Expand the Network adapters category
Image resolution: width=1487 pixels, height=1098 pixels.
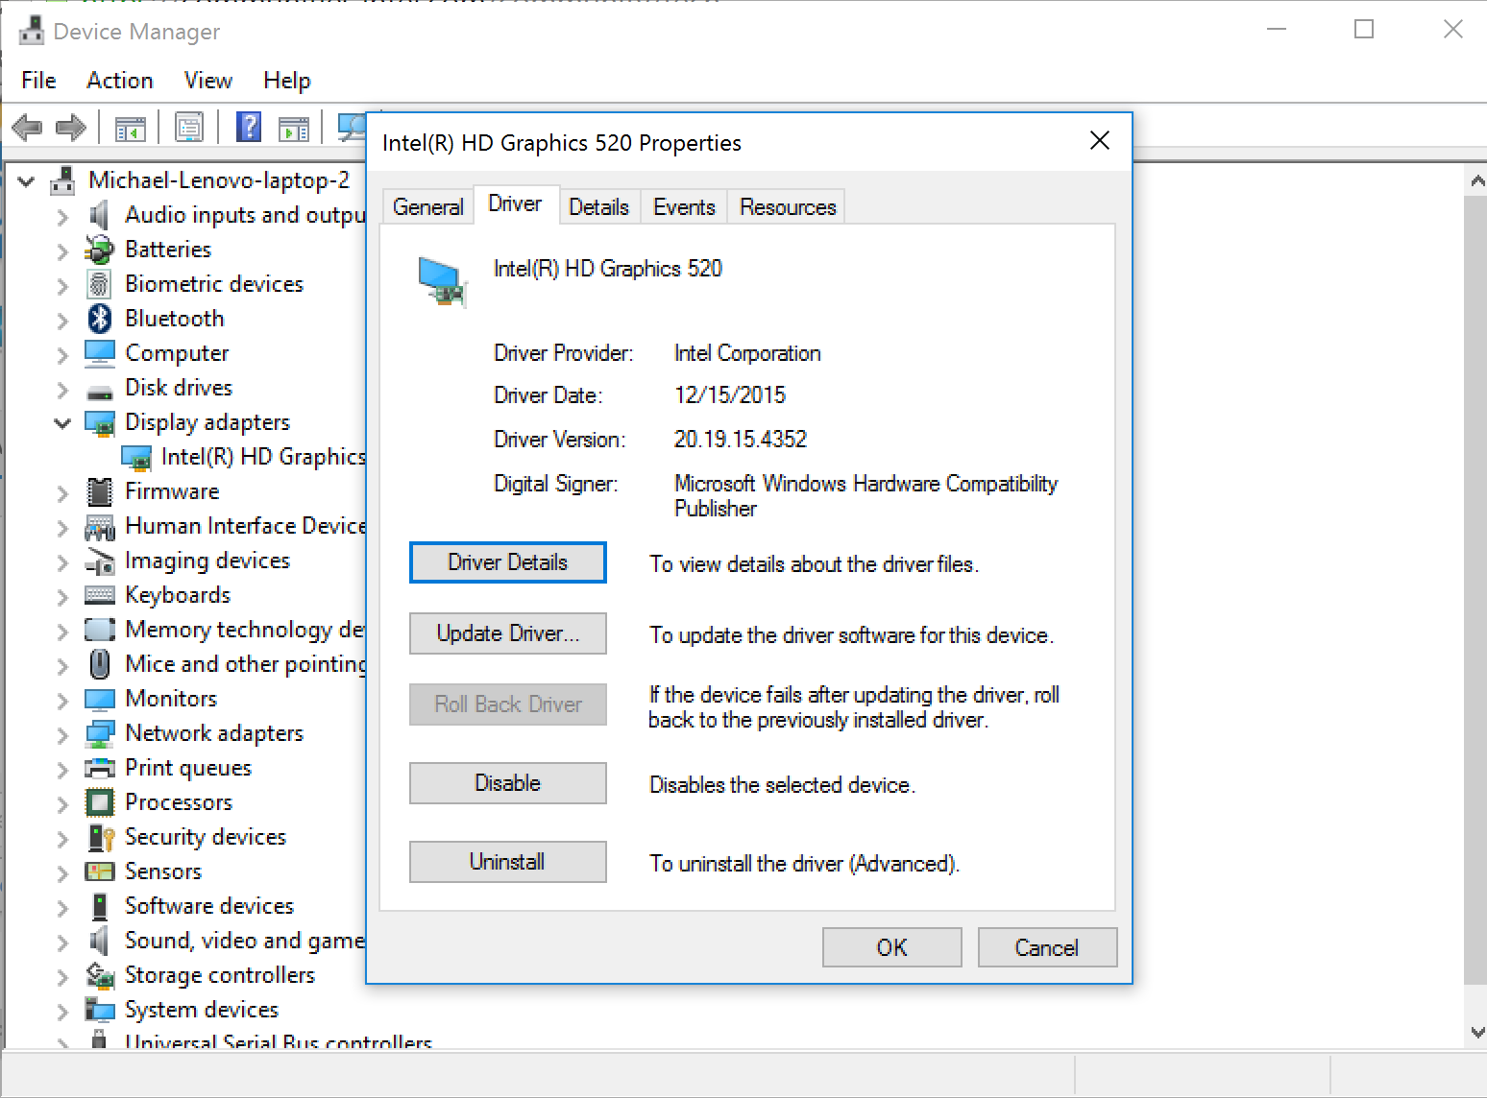click(x=62, y=735)
